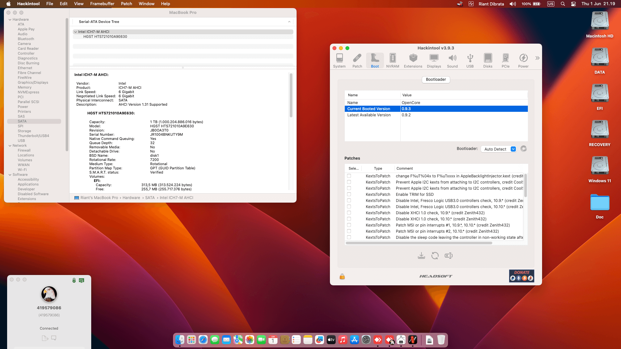Check the 'Disable XHCI 1.0 check, 10.9.*' patch

(349, 213)
